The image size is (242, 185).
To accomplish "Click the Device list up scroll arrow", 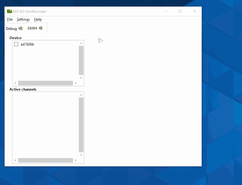I will coord(81,43).
